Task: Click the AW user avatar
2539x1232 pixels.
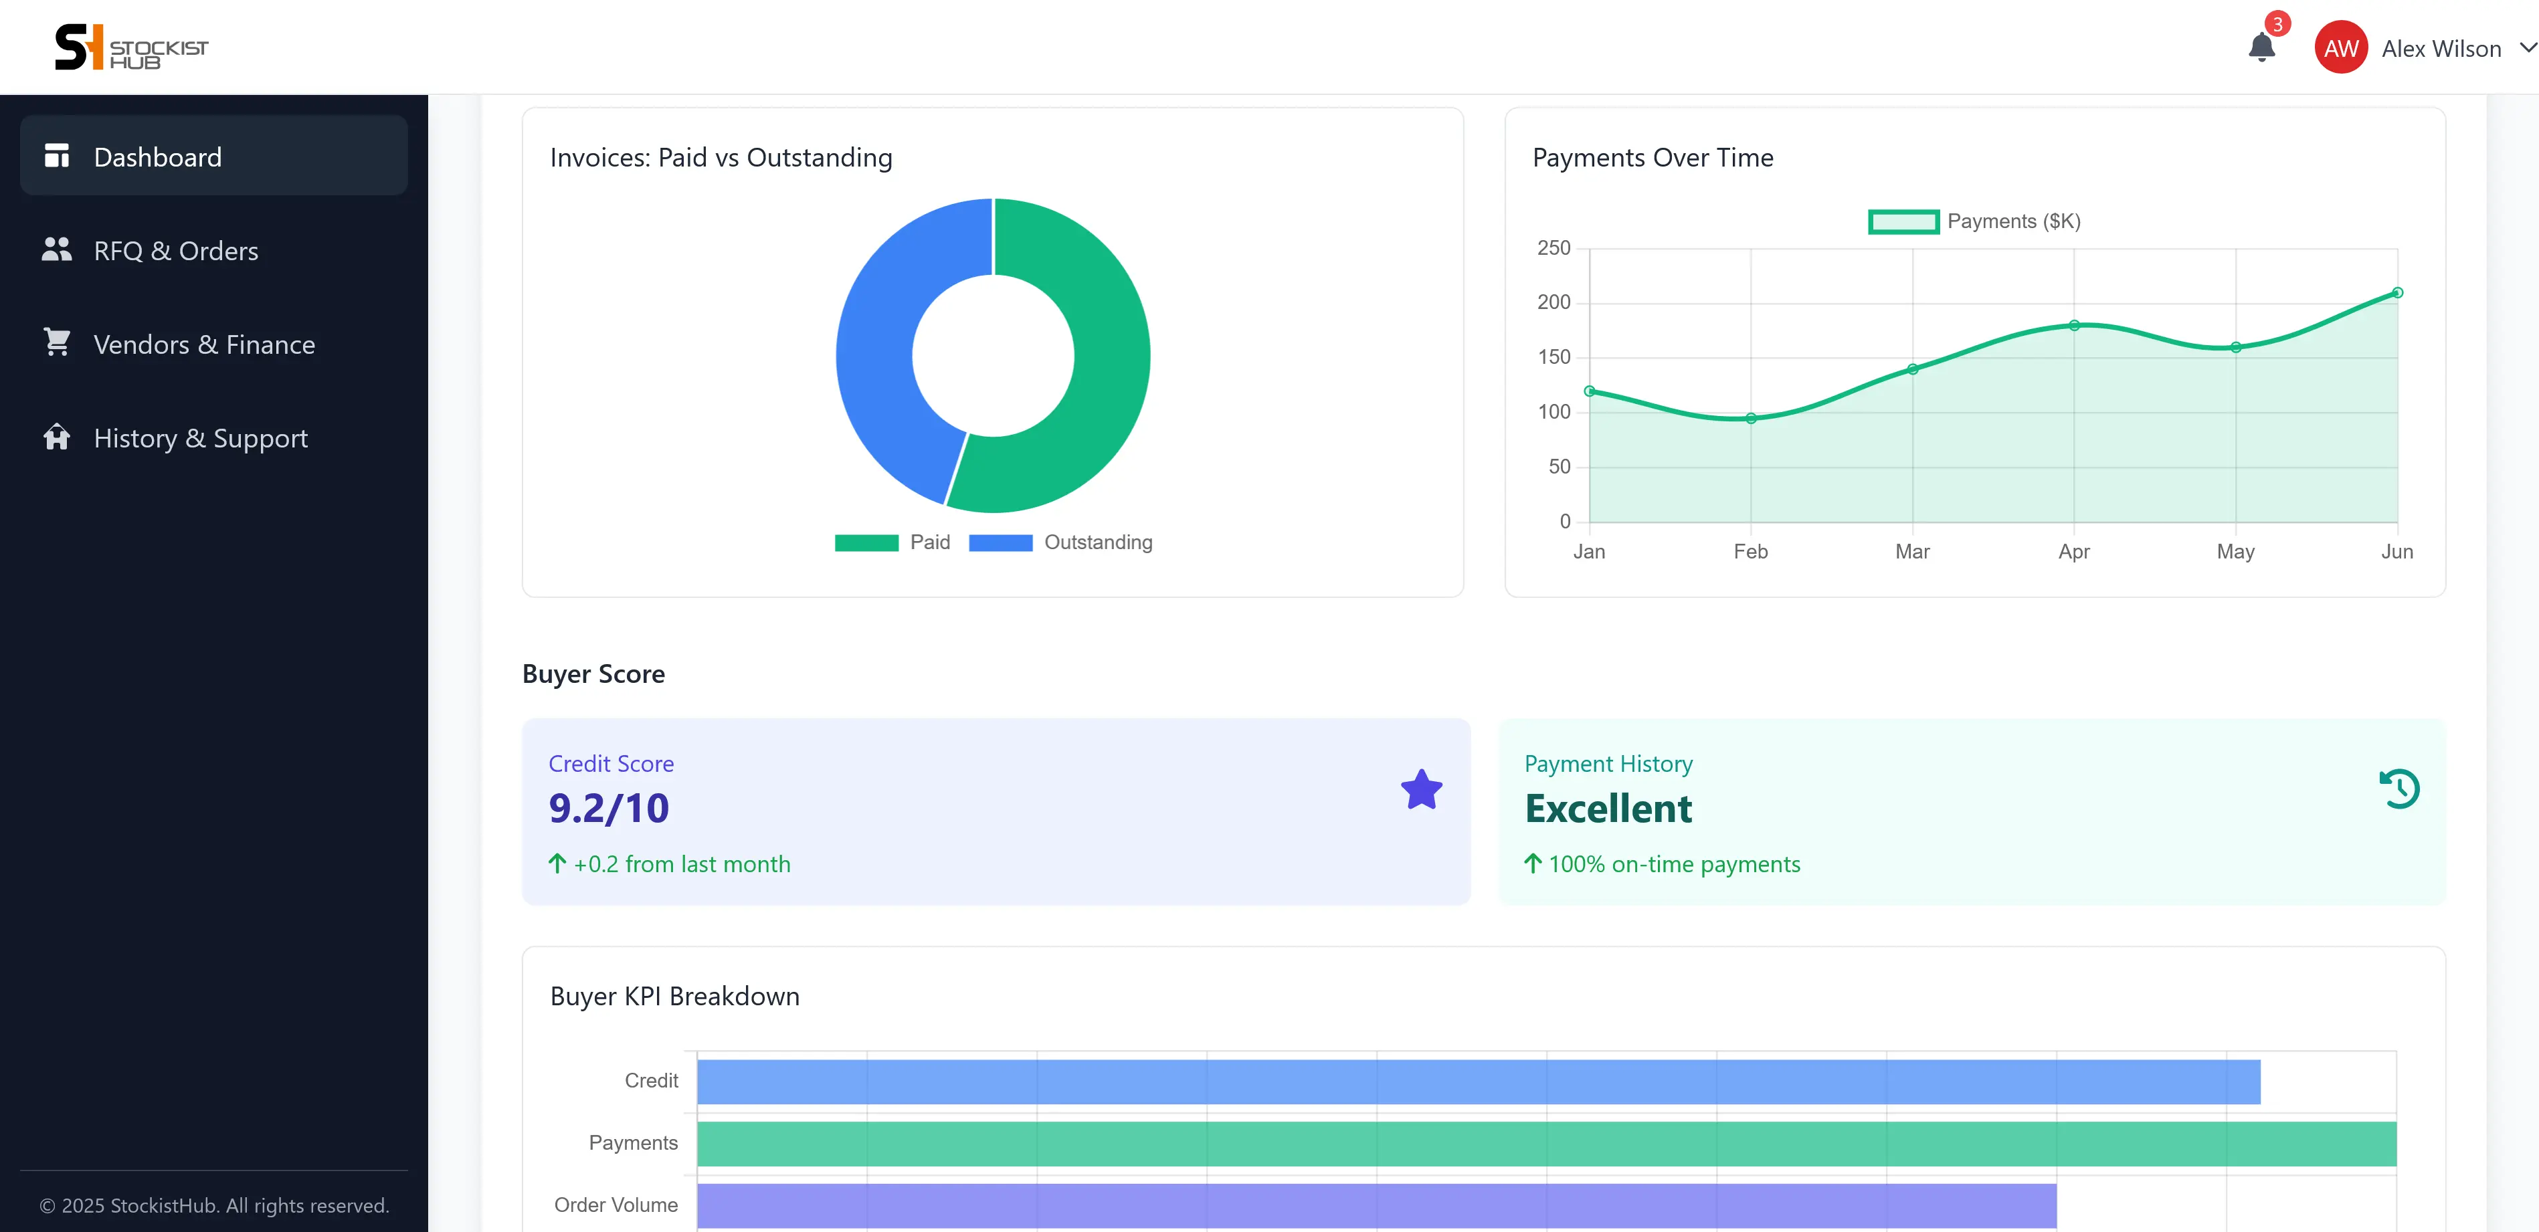Action: (x=2341, y=48)
